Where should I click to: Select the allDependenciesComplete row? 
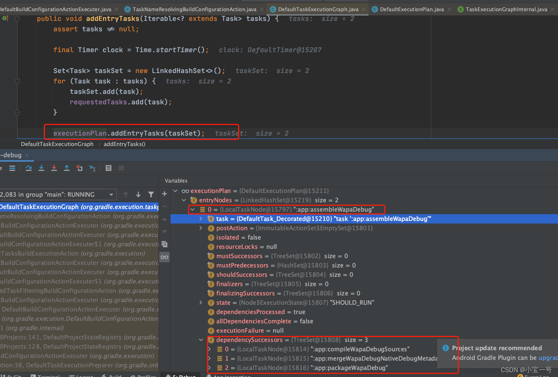[x=364, y=321]
